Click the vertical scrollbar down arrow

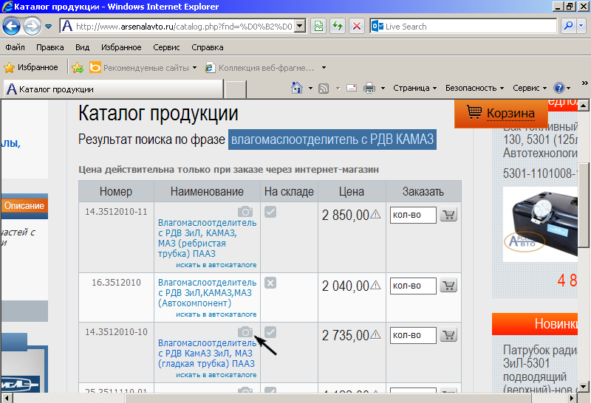point(584,387)
